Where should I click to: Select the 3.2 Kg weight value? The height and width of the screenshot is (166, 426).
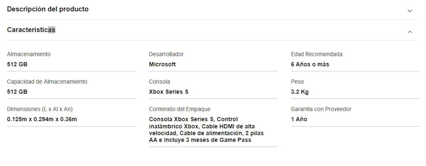tap(300, 92)
